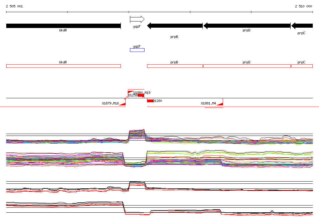Click the black bkdR gene bar

(64, 26)
